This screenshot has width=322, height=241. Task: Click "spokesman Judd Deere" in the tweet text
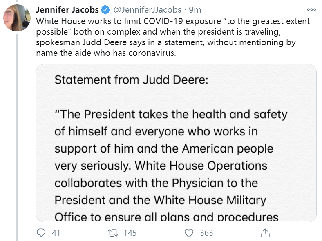72,42
